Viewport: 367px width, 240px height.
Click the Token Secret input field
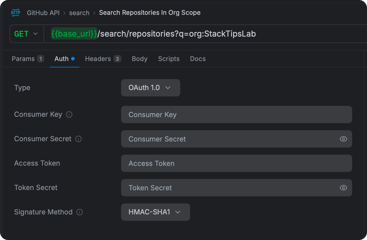[x=237, y=188]
